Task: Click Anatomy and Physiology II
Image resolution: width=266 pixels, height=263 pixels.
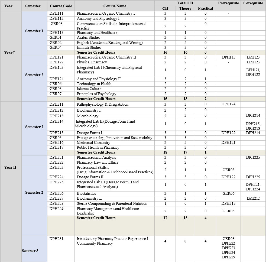Action: (x=99, y=79)
